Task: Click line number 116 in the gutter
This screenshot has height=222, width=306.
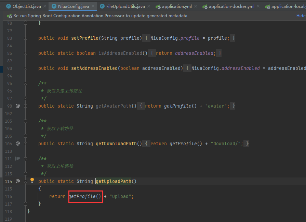Action: tap(9, 197)
